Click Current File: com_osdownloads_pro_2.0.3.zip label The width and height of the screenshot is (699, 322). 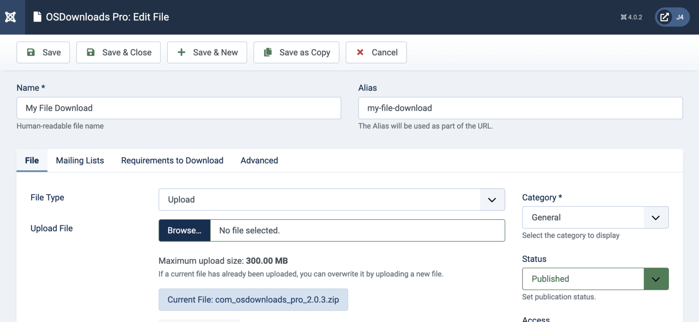[253, 300]
